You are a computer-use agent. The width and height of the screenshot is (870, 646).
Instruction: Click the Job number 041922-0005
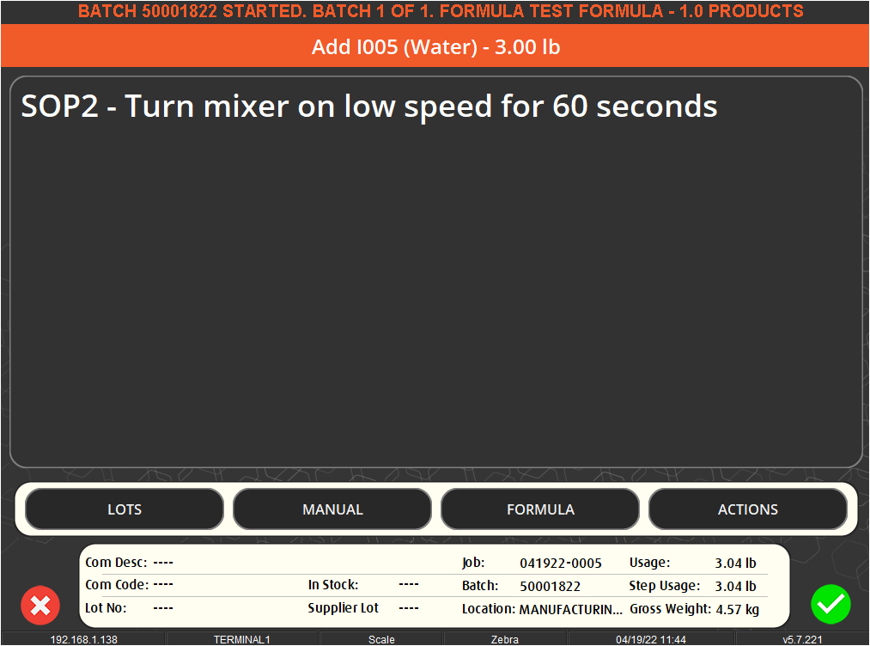(x=561, y=564)
